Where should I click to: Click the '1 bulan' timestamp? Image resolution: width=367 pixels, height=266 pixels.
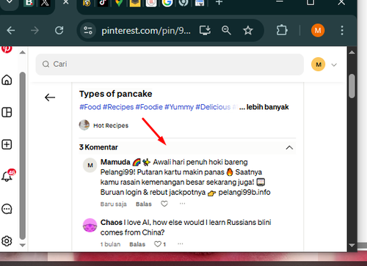111,244
